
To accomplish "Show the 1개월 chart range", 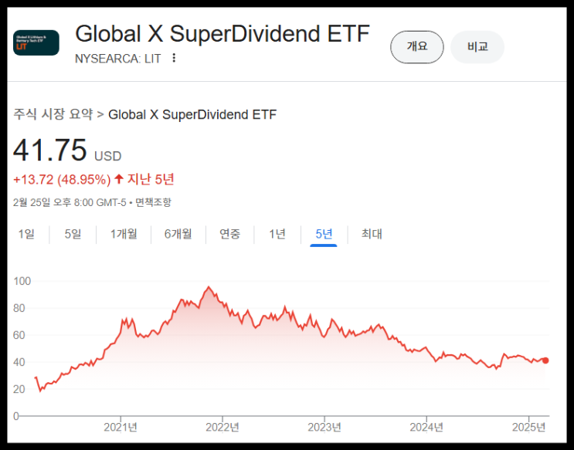I will pos(124,234).
